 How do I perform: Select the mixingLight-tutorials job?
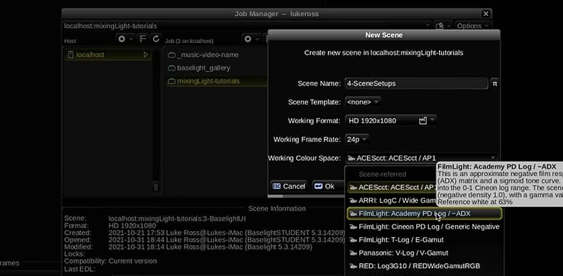coord(216,81)
